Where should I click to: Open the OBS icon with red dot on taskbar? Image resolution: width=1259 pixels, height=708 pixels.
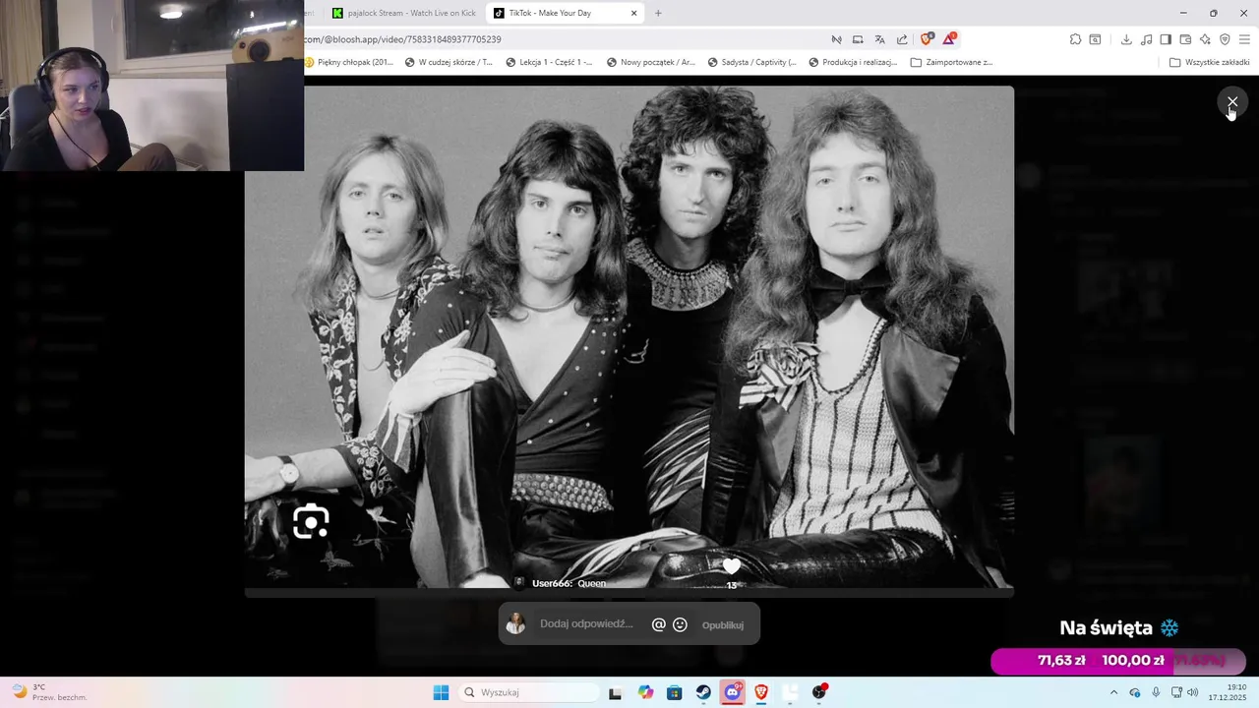[819, 692]
